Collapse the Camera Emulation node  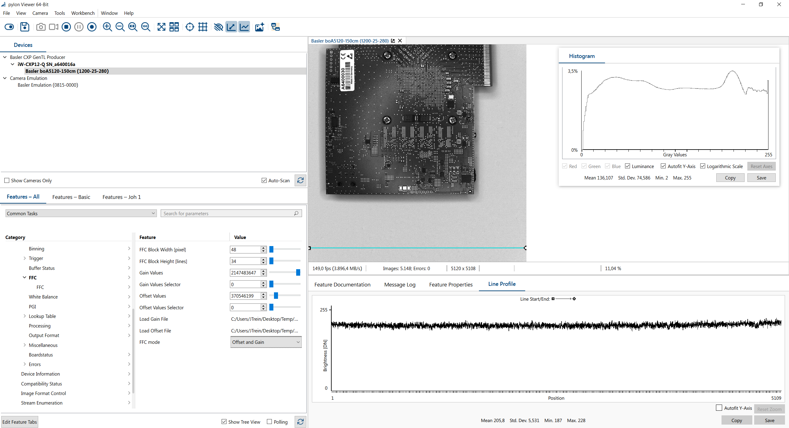[x=5, y=78]
